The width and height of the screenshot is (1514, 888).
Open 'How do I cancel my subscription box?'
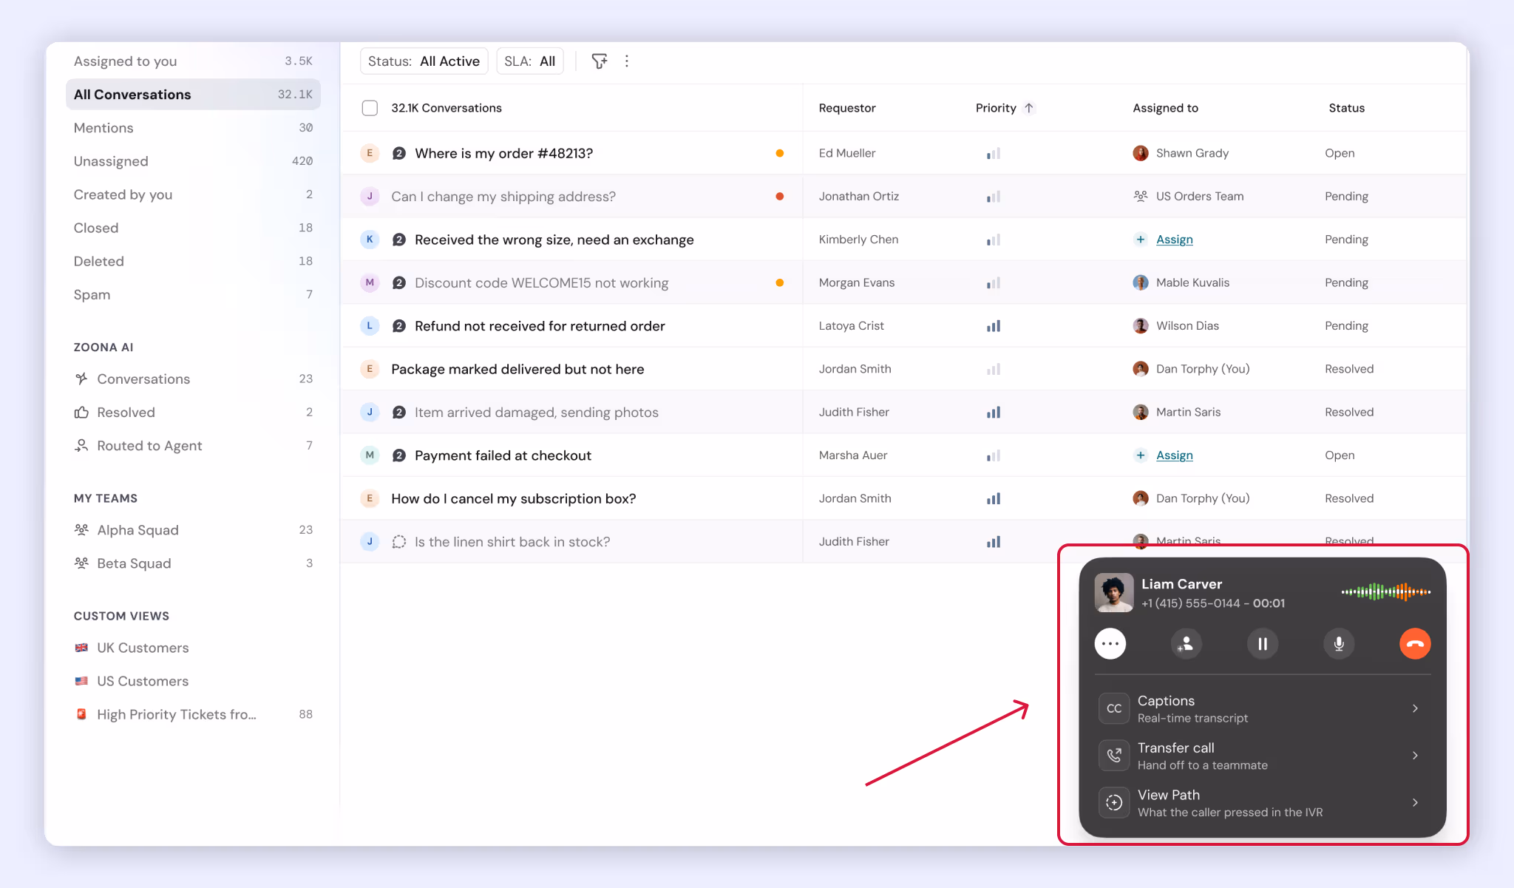[514, 499]
